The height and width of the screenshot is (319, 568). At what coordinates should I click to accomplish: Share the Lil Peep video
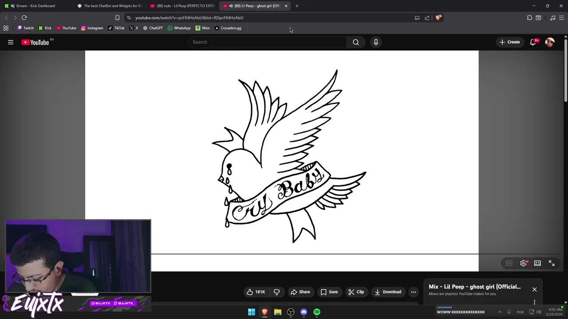(300, 292)
